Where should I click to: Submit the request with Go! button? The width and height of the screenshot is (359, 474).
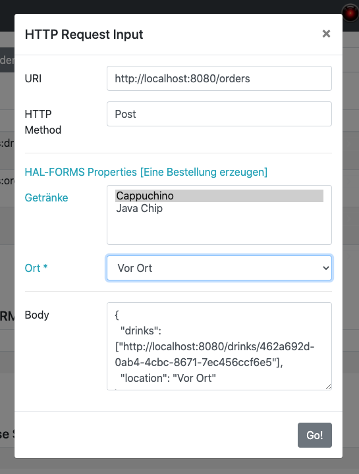click(x=315, y=435)
